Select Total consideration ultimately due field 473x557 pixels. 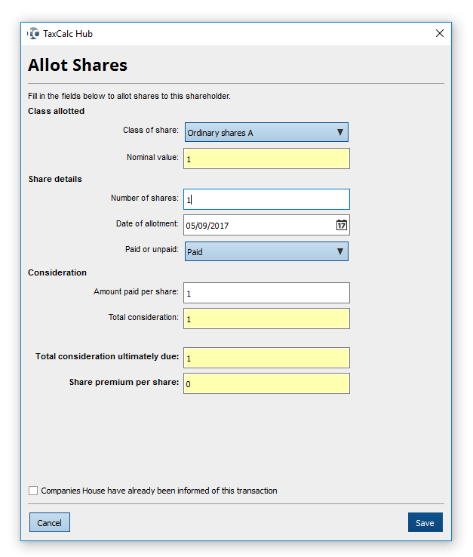(266, 358)
